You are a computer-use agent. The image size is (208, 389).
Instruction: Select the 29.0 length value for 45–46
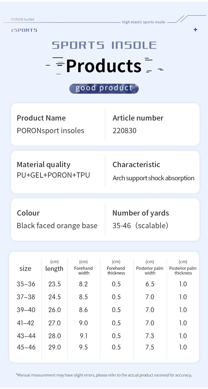coord(55,347)
